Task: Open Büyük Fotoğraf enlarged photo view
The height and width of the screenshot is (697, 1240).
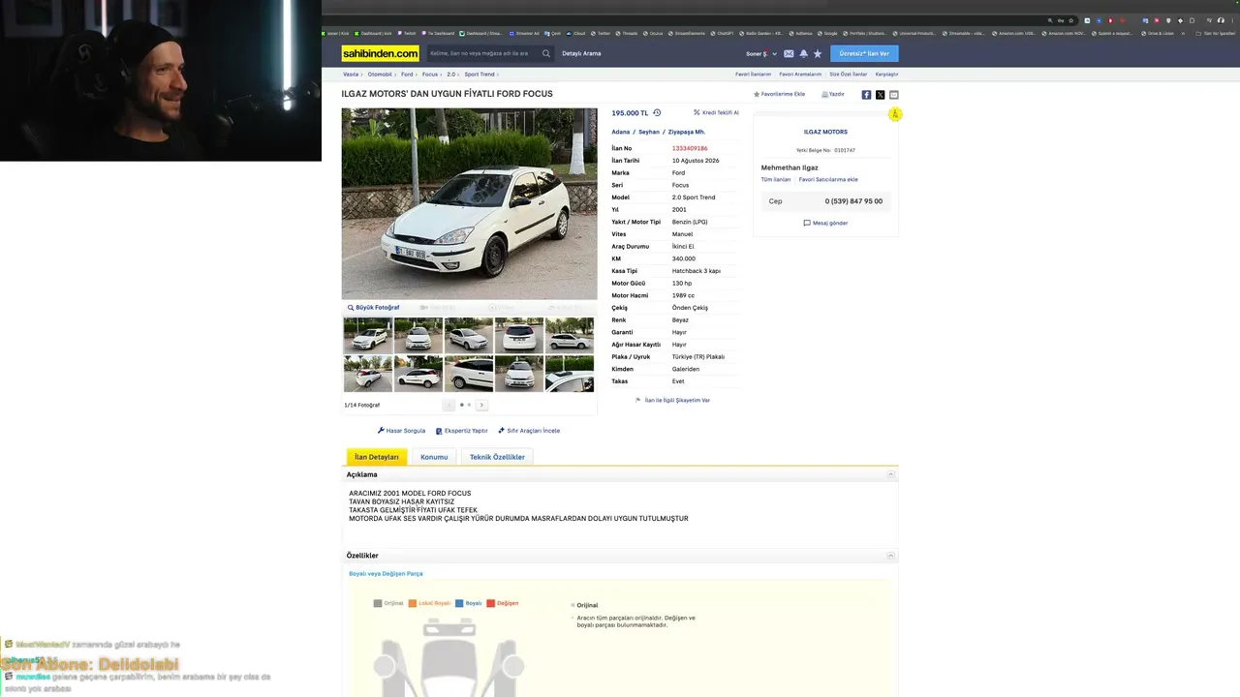Action: [374, 308]
